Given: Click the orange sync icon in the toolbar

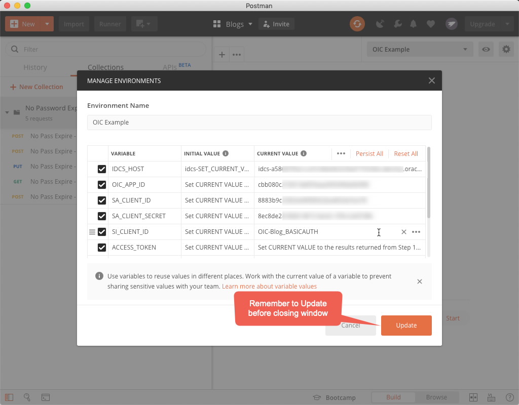Looking at the screenshot, I should 357,24.
